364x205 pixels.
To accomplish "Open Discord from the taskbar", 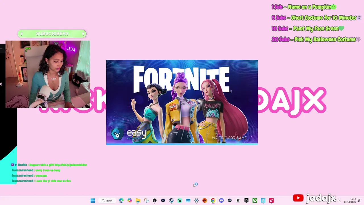I will point(221,200).
